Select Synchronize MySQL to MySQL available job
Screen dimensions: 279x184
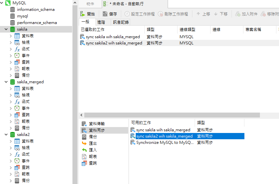click(165, 143)
